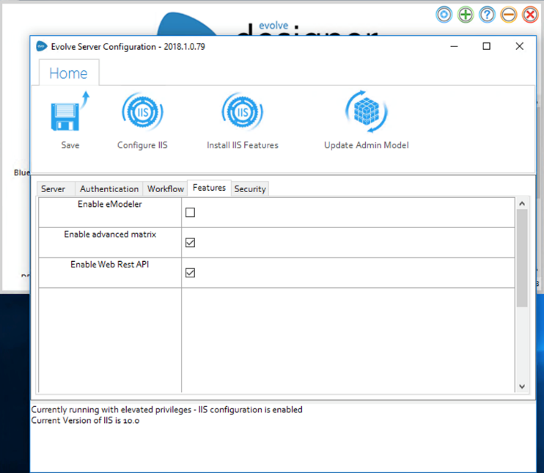Select the Workflow tab
This screenshot has width=544, height=473.
click(166, 189)
